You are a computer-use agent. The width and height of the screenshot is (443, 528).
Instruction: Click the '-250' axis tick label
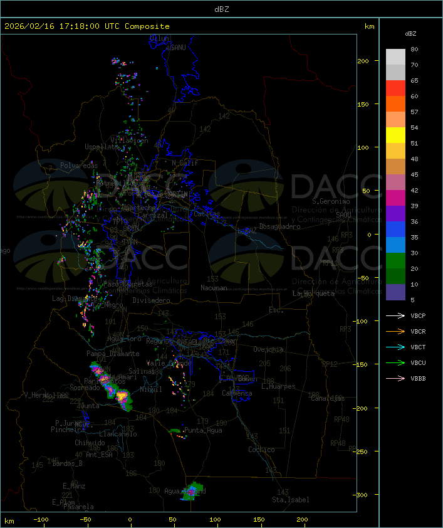coord(362,451)
